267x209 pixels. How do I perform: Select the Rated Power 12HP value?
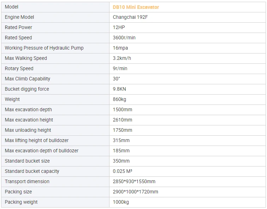click(119, 28)
